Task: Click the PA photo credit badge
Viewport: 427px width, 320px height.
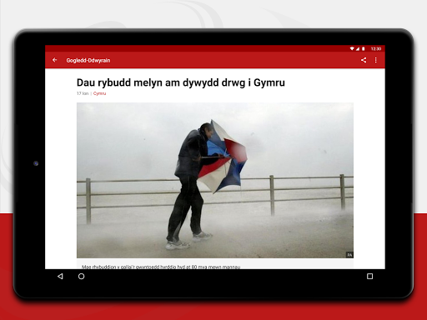Action: [349, 255]
